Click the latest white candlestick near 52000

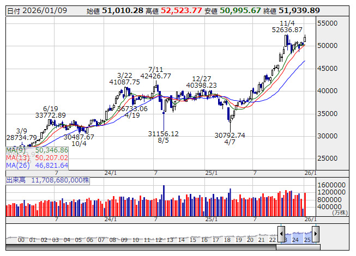[x=305, y=39]
